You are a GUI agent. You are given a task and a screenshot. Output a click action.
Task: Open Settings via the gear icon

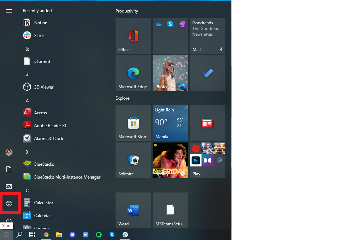tap(9, 204)
